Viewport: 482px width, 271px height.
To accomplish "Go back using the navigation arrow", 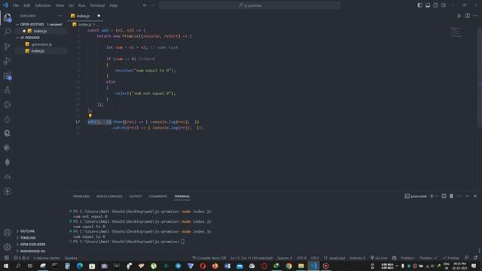I will pyautogui.click(x=145, y=5).
